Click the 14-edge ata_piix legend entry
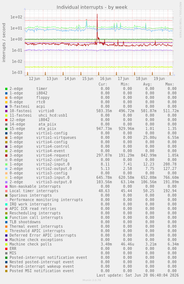This screenshot has height=284, width=184. coord(33,124)
